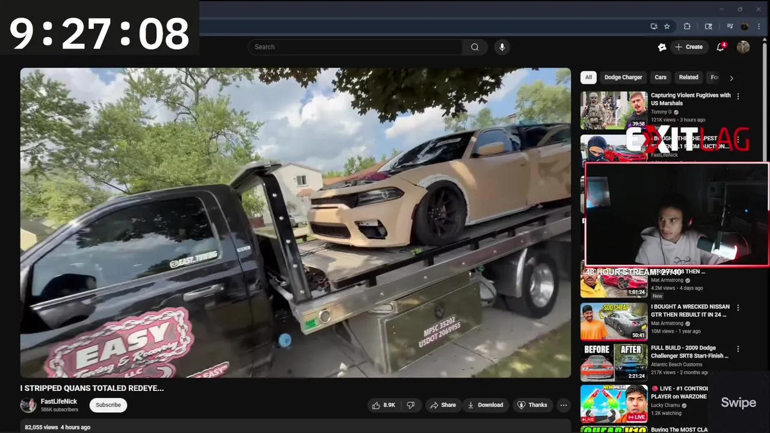Screen dimensions: 770x433
Task: Dislike the video with thumbs down
Action: pyautogui.click(x=411, y=405)
